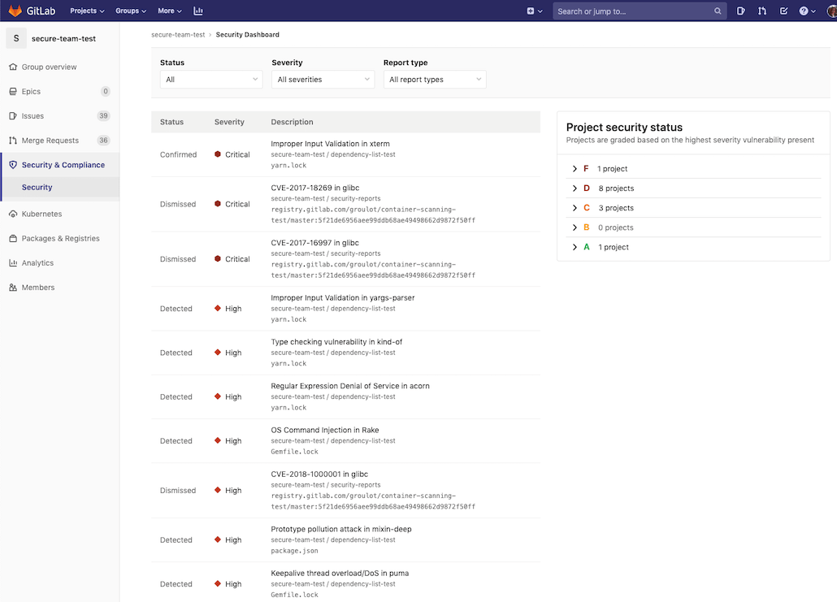Image resolution: width=837 pixels, height=602 pixels.
Task: Click secure-team-test breadcrumb link
Action: [178, 35]
